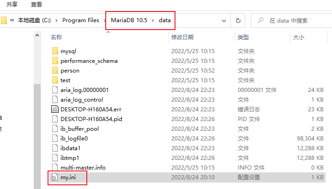Click the ib_buffer_pool file icon
The width and height of the screenshot is (332, 189).
pos(55,129)
